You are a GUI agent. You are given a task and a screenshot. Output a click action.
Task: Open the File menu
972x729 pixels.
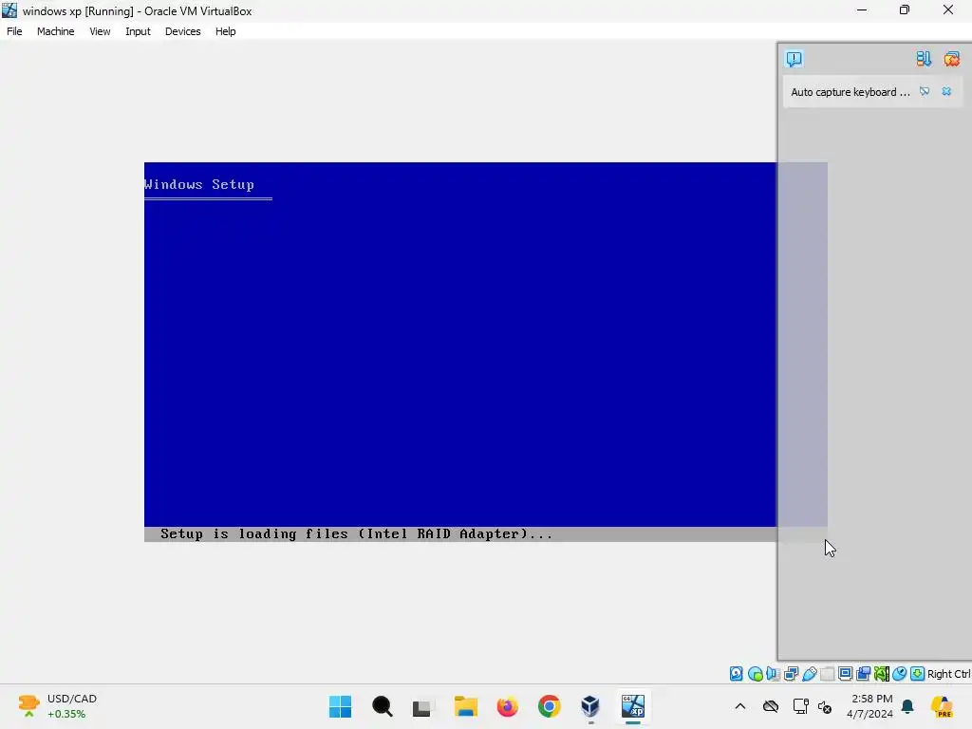pos(14,31)
